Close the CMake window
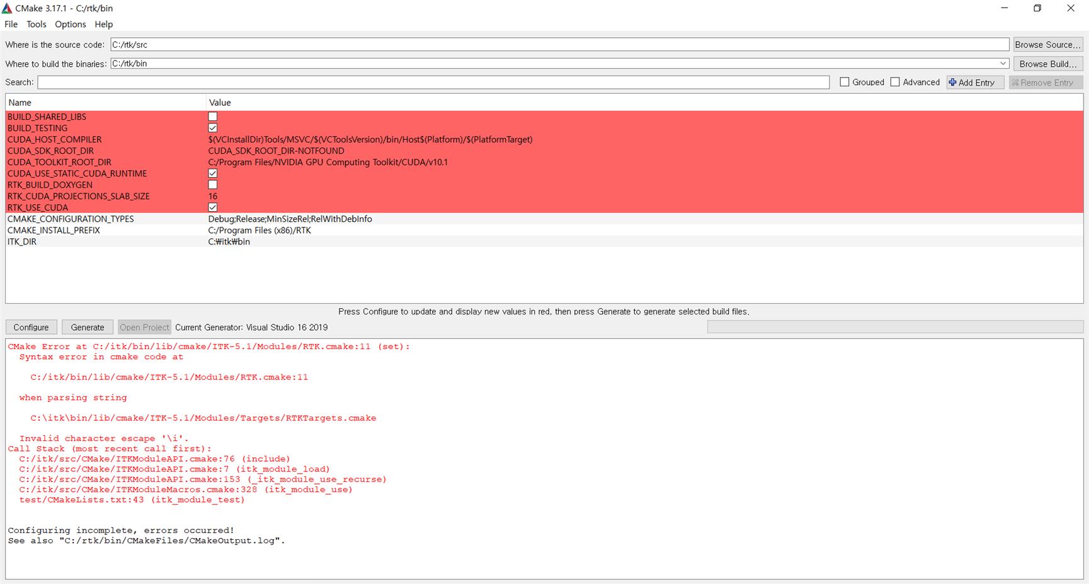The image size is (1089, 584). point(1071,8)
